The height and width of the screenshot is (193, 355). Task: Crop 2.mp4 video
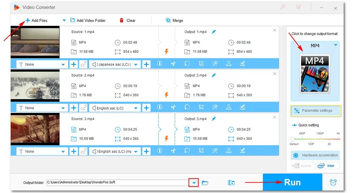pos(201,107)
